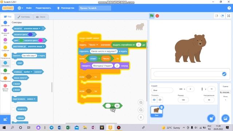Viewport: 233px width, 131px height.
Task: Open the Руководства tutorials
Action: (66, 8)
